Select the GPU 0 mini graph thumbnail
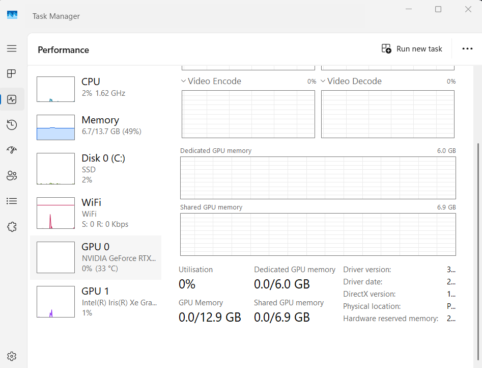The image size is (482, 368). click(x=55, y=257)
